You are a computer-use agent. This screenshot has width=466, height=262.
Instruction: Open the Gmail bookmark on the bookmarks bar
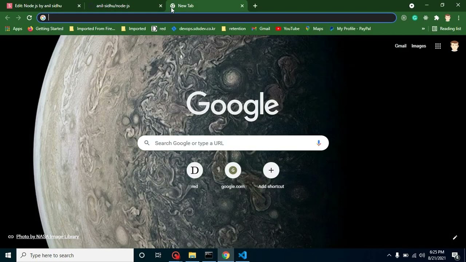pos(261,29)
